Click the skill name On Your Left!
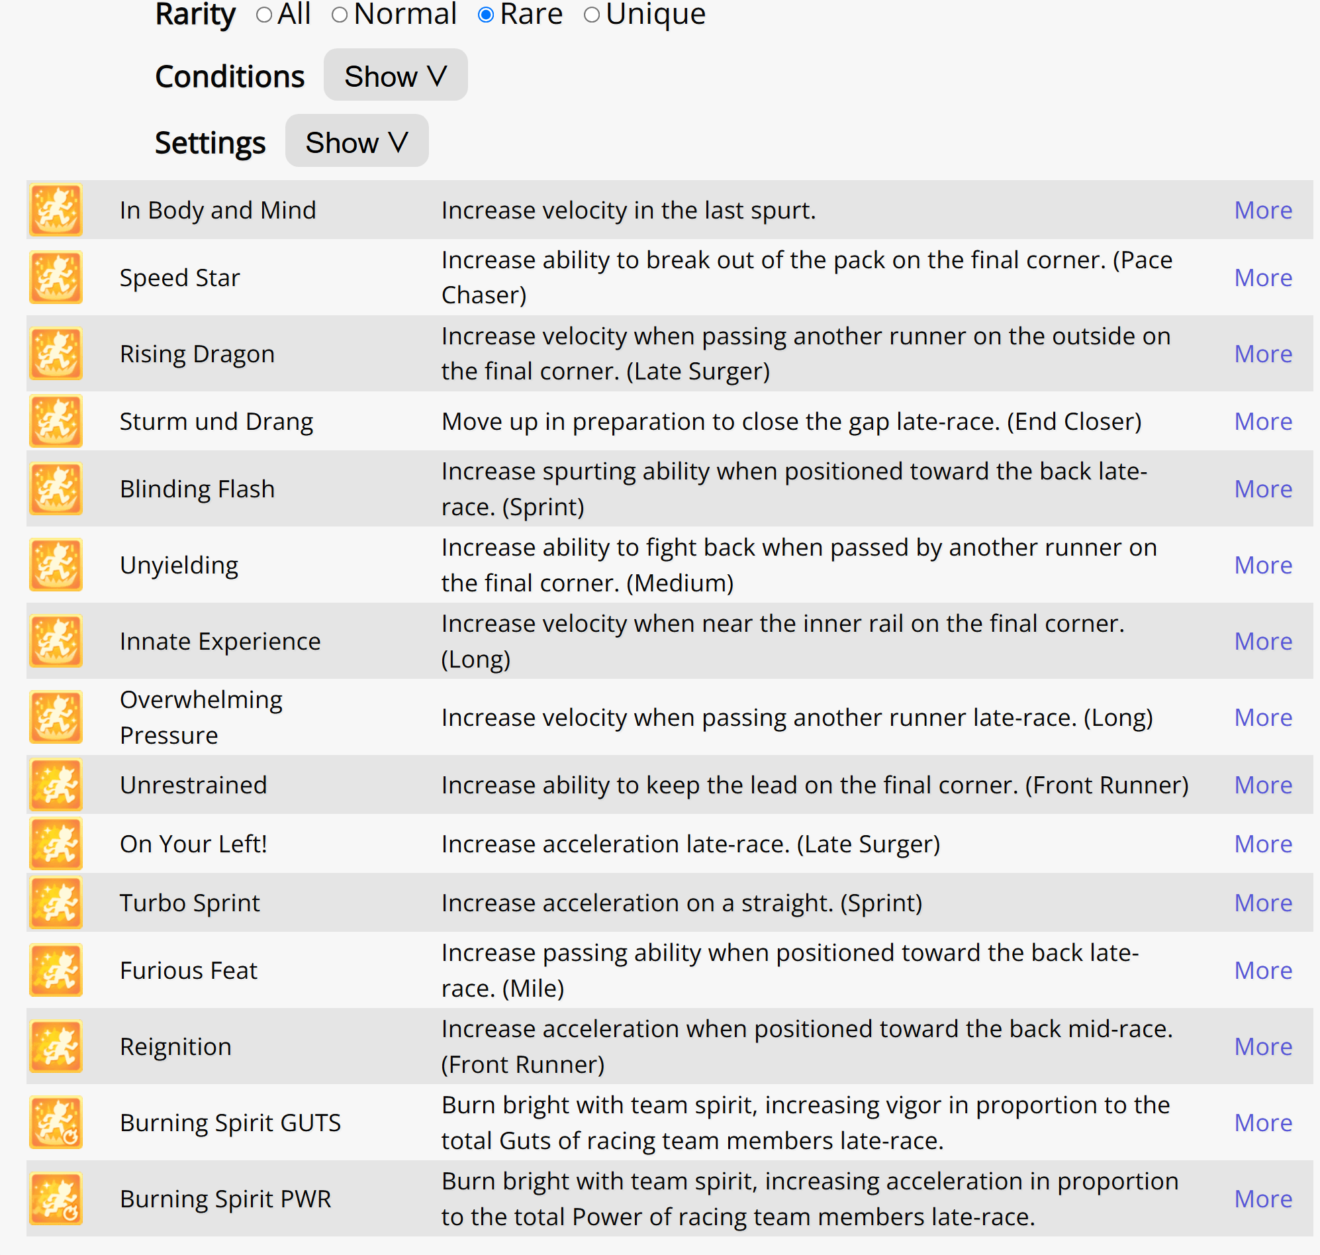The image size is (1320, 1255). [194, 844]
